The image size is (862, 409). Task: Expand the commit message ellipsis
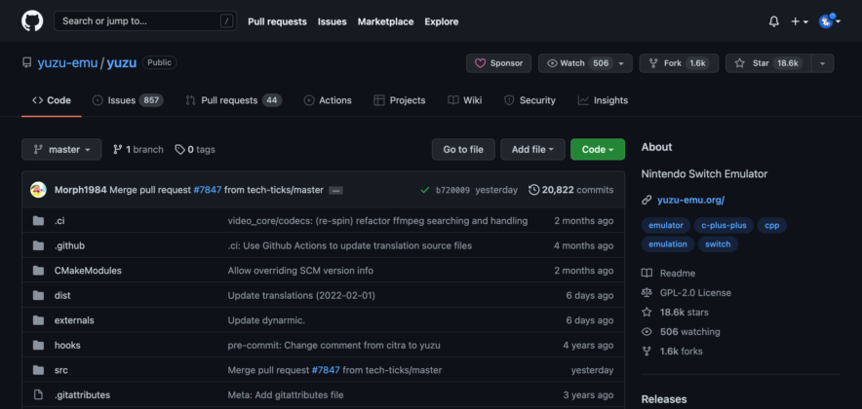click(x=335, y=190)
